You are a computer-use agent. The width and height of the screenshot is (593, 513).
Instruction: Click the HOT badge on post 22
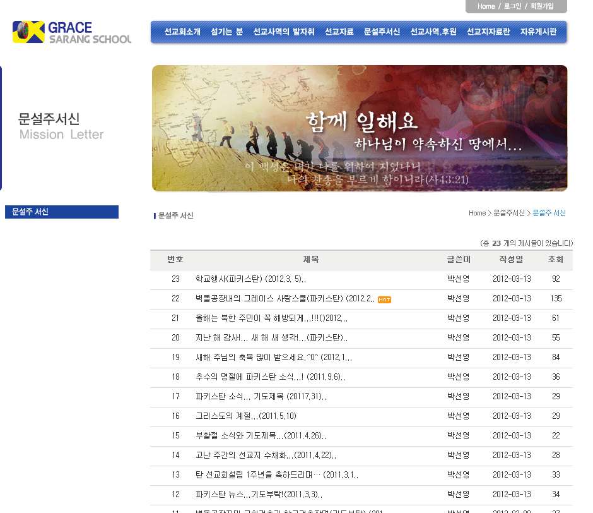click(384, 299)
